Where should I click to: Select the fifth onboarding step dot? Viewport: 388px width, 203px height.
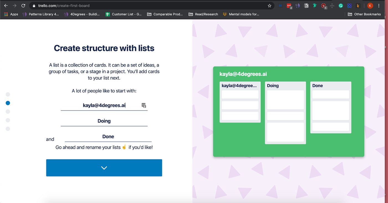pos(8,129)
